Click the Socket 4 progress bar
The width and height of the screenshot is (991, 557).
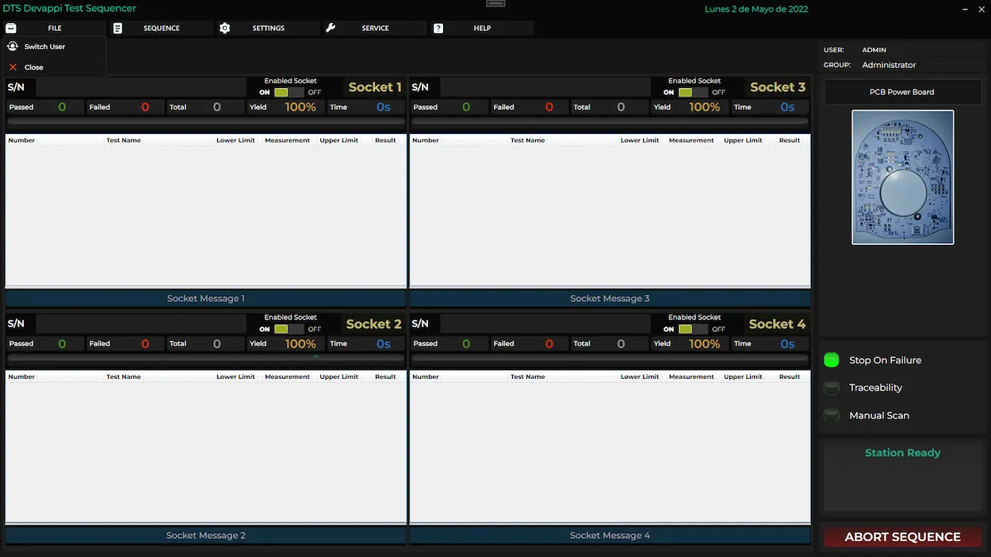coord(610,358)
